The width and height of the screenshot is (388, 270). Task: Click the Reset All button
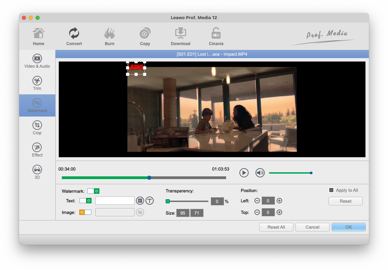(x=276, y=227)
